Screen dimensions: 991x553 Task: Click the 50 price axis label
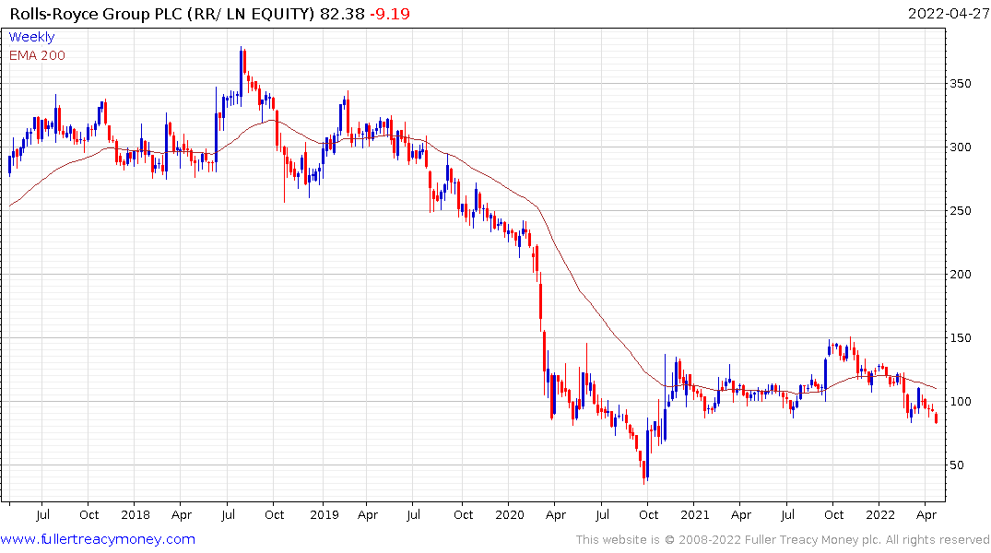pos(957,465)
